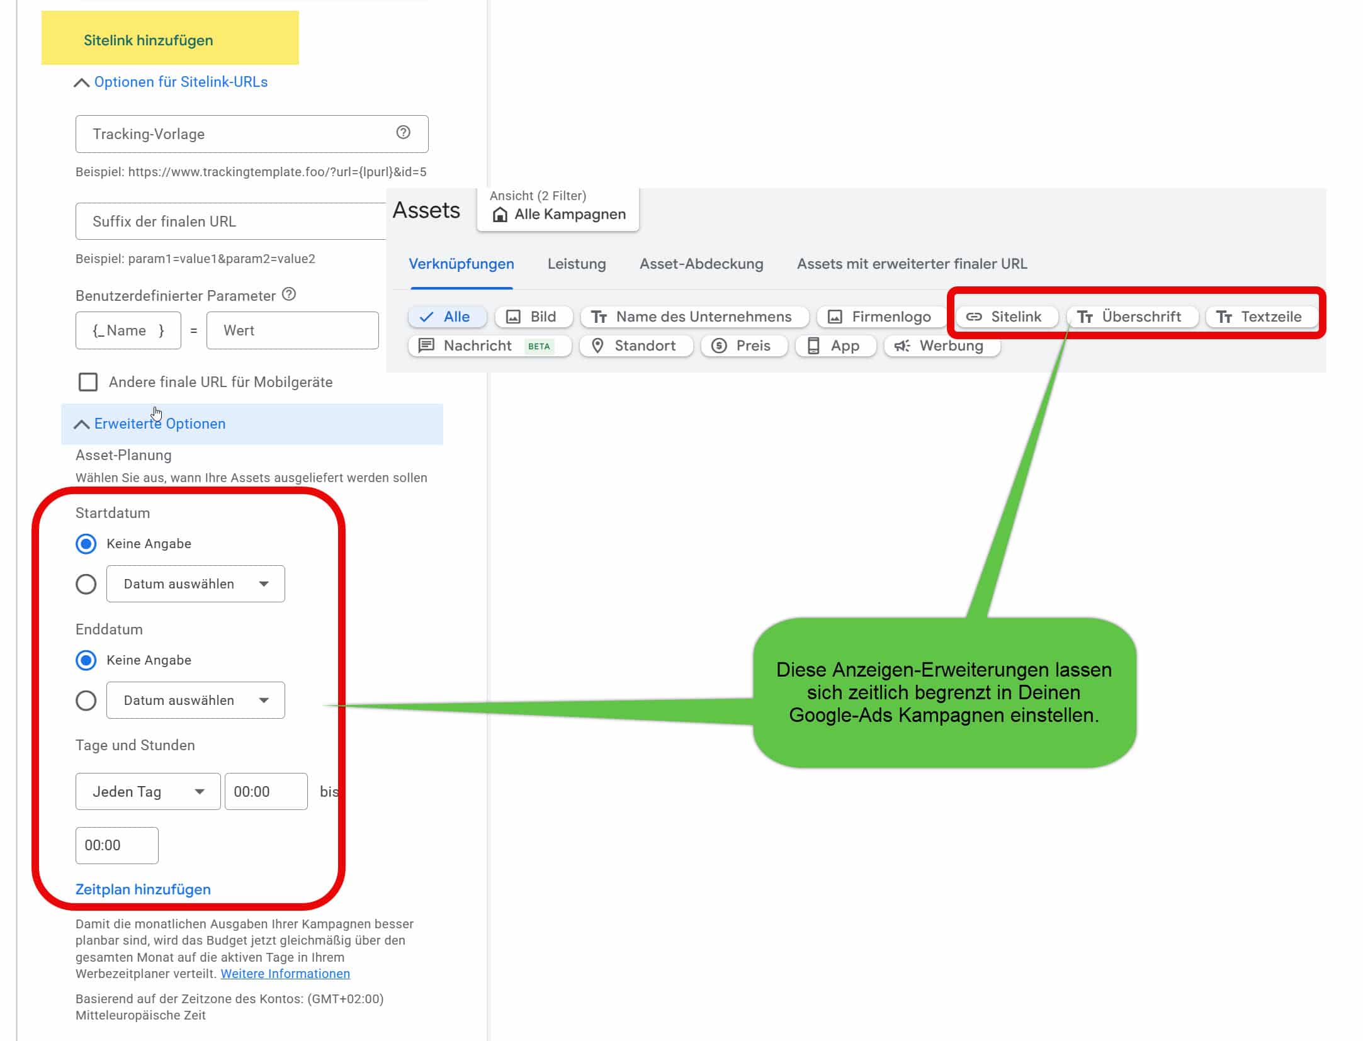The image size is (1363, 1041).
Task: Select the Firmenlogo filter chip
Action: (881, 317)
